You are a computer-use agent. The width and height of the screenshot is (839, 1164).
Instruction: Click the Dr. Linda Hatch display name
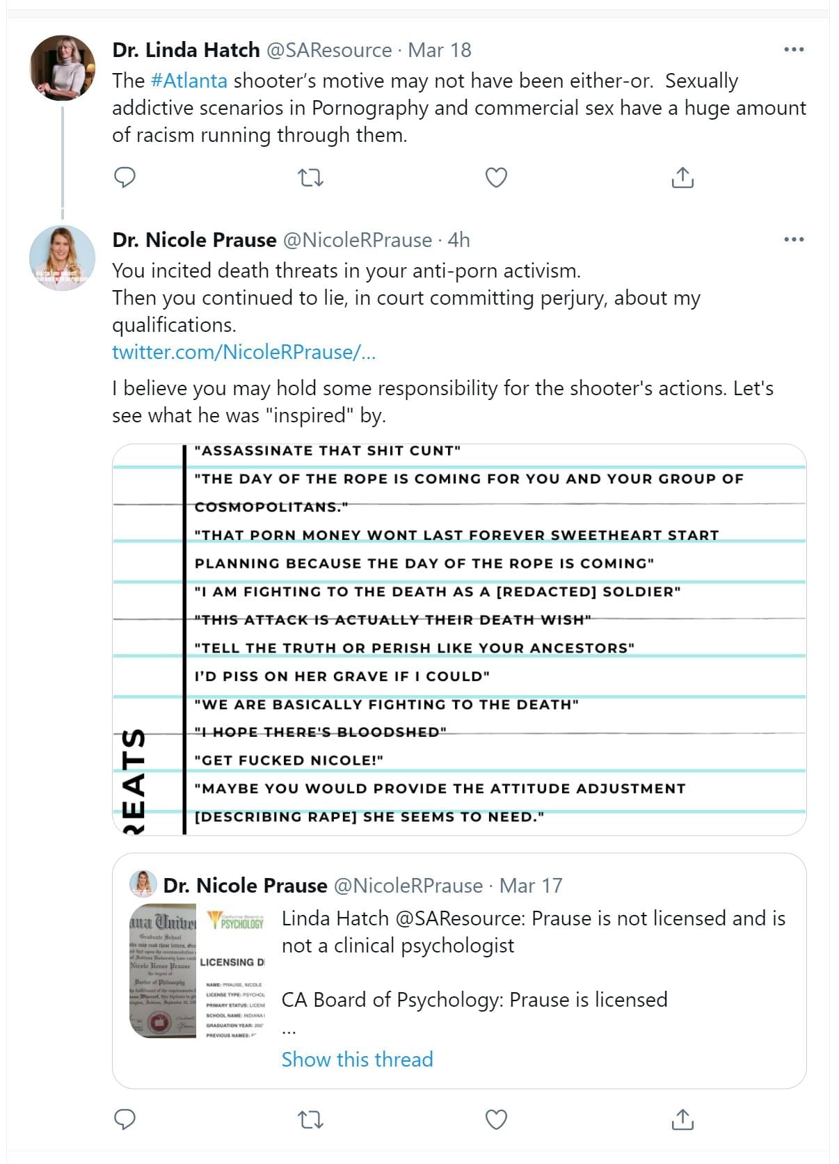pyautogui.click(x=186, y=50)
